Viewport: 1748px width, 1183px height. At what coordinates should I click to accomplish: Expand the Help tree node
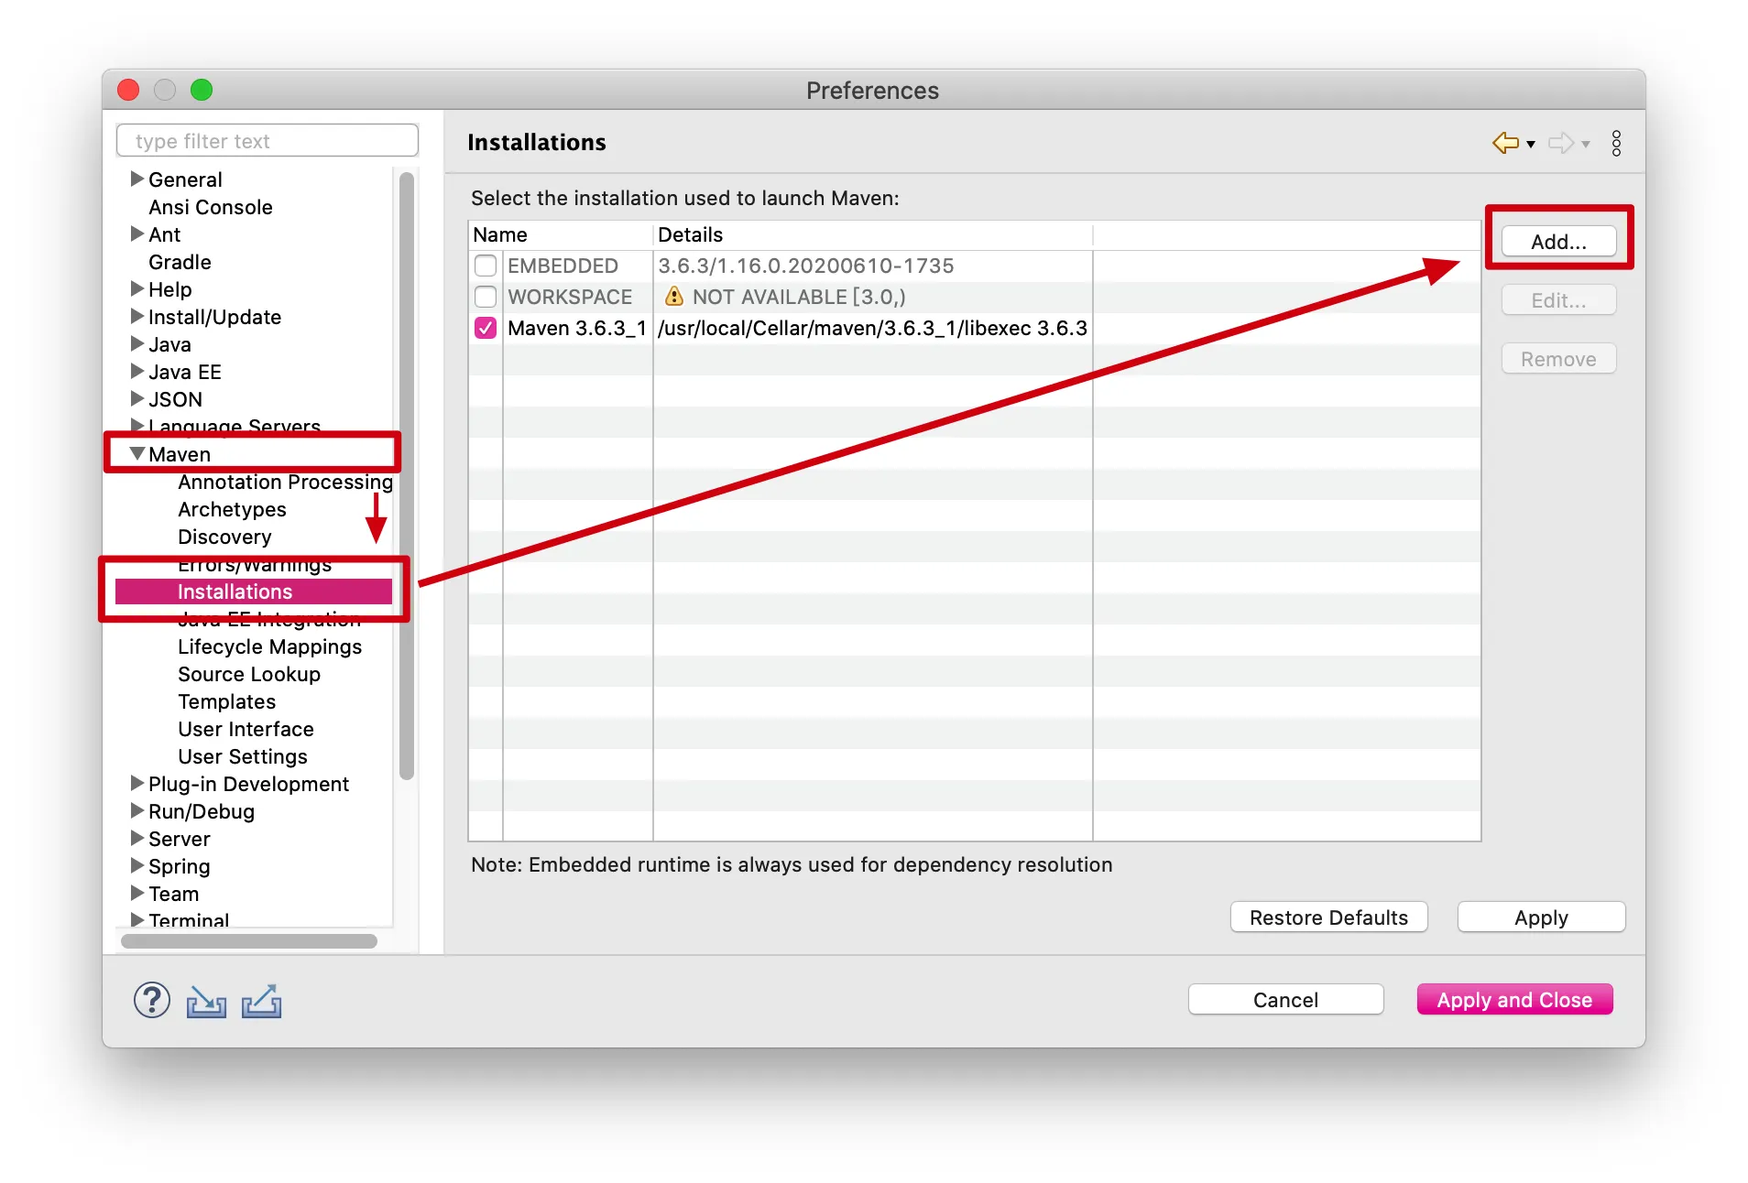point(137,288)
